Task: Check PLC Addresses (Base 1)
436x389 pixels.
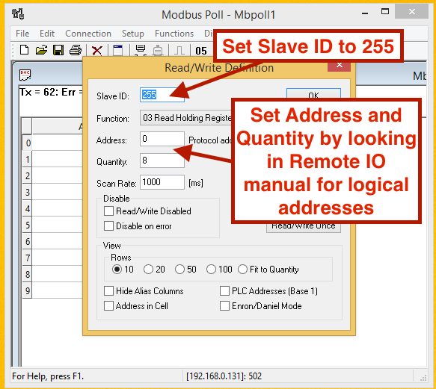Action: click(x=224, y=291)
